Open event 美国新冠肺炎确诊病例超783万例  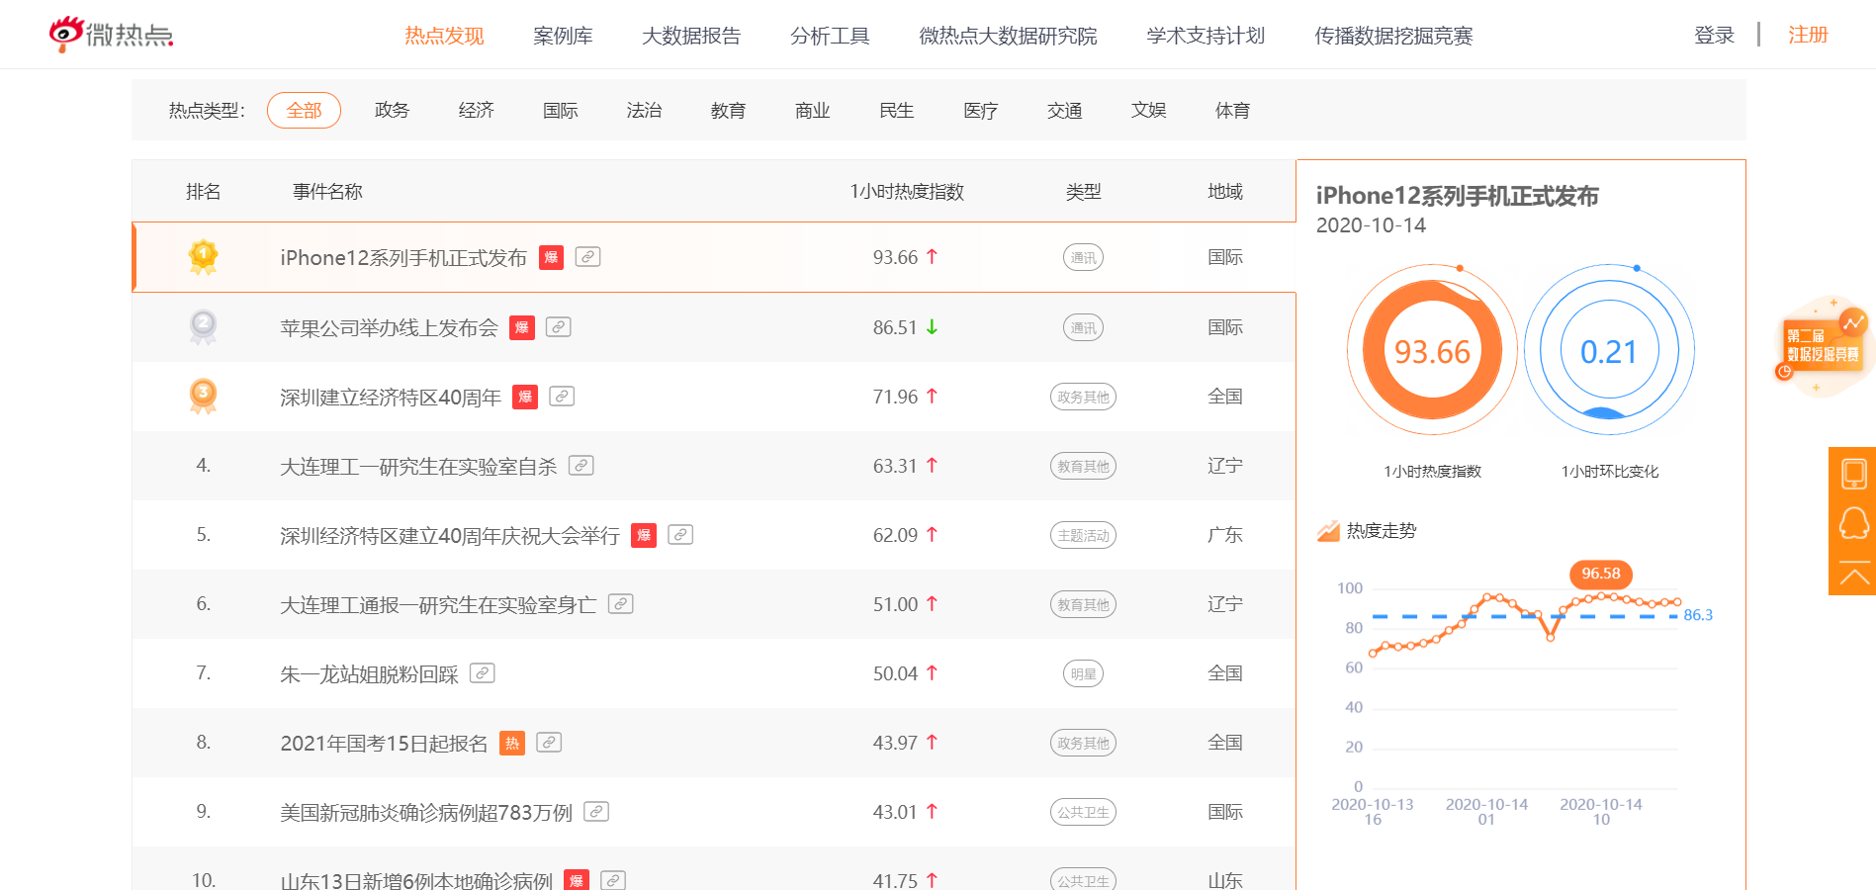426,812
